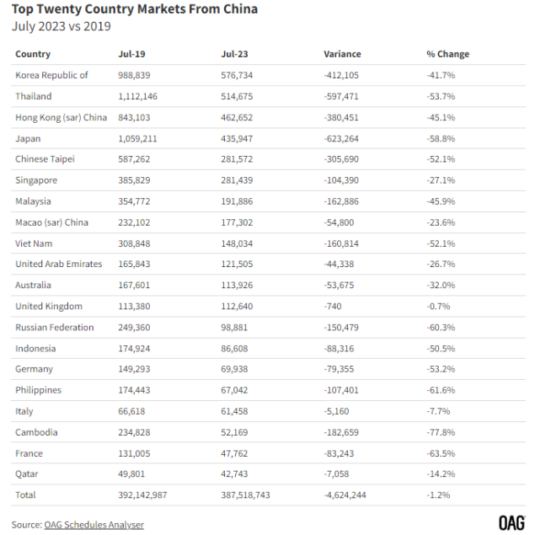Select the chart title Top Twenty Country Markets

click(x=135, y=9)
